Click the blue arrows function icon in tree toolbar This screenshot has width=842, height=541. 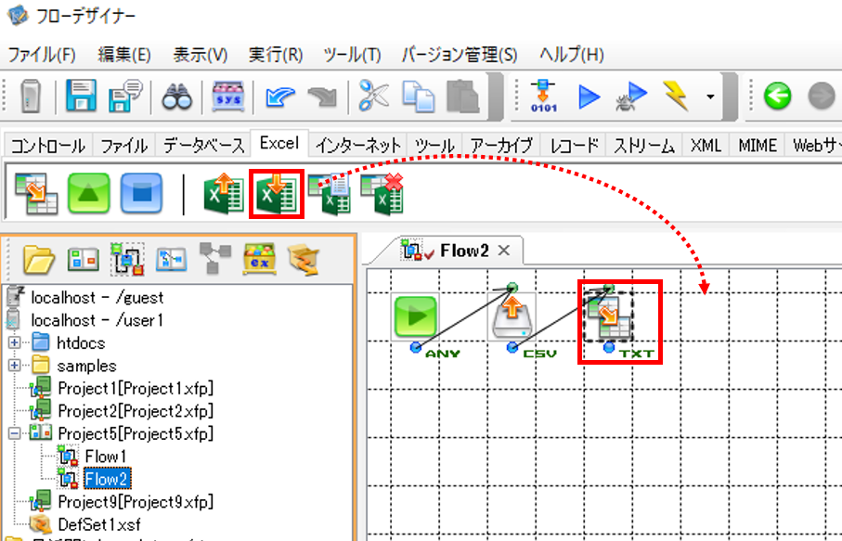(172, 259)
